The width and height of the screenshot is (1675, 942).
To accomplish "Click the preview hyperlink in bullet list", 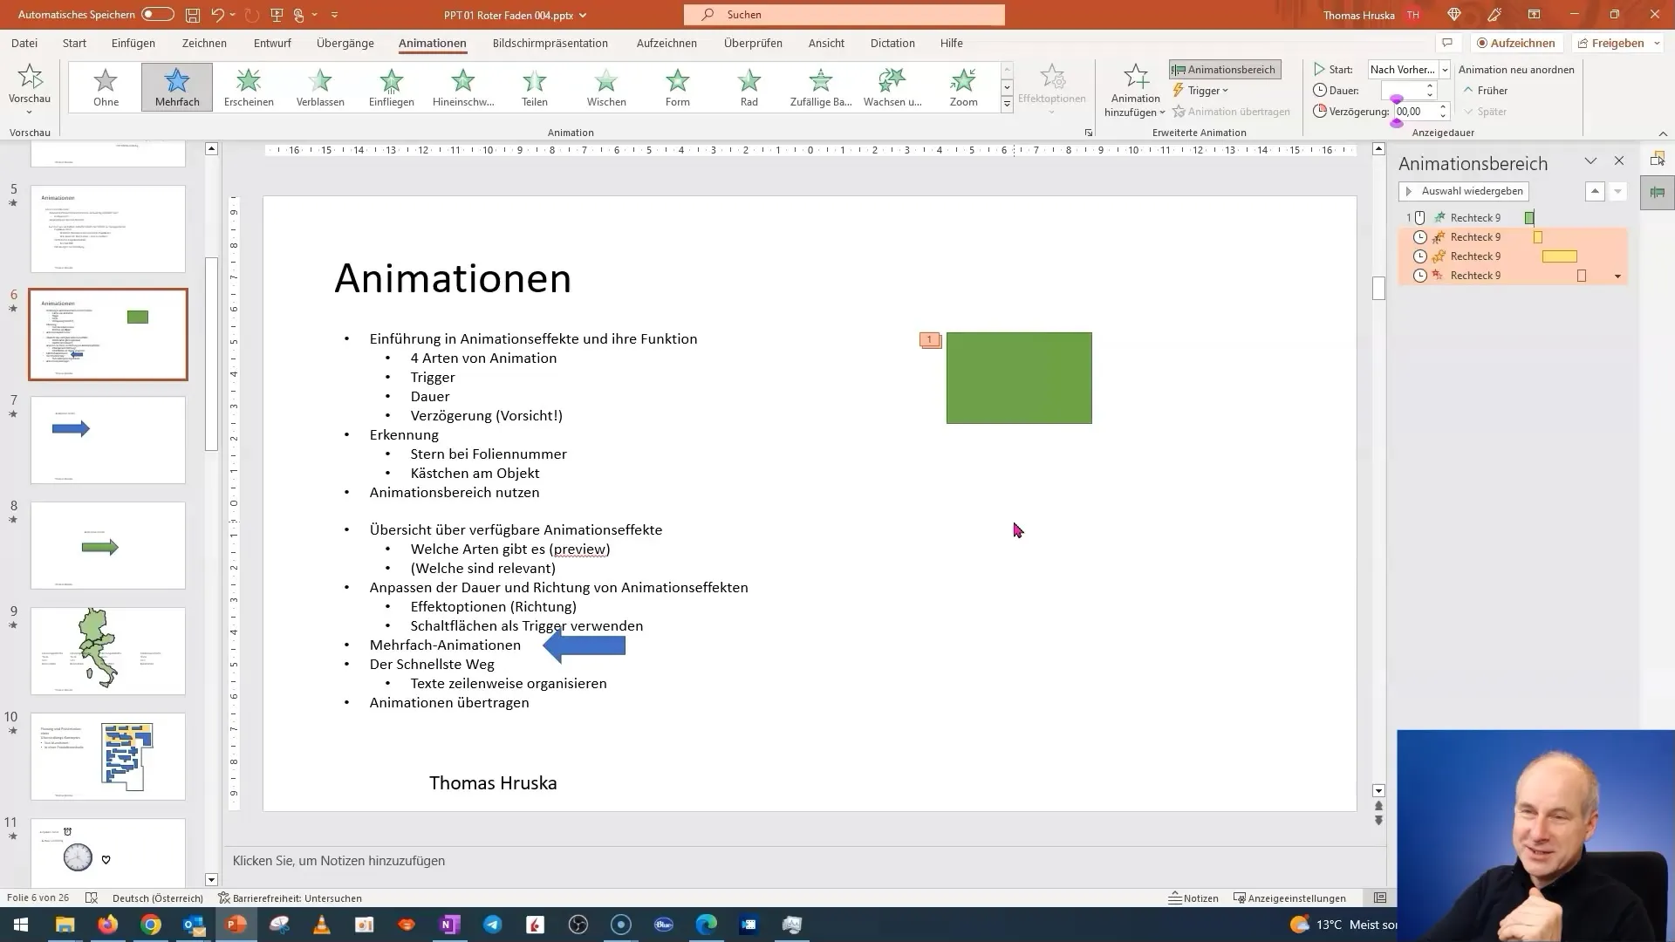I will pyautogui.click(x=578, y=549).
